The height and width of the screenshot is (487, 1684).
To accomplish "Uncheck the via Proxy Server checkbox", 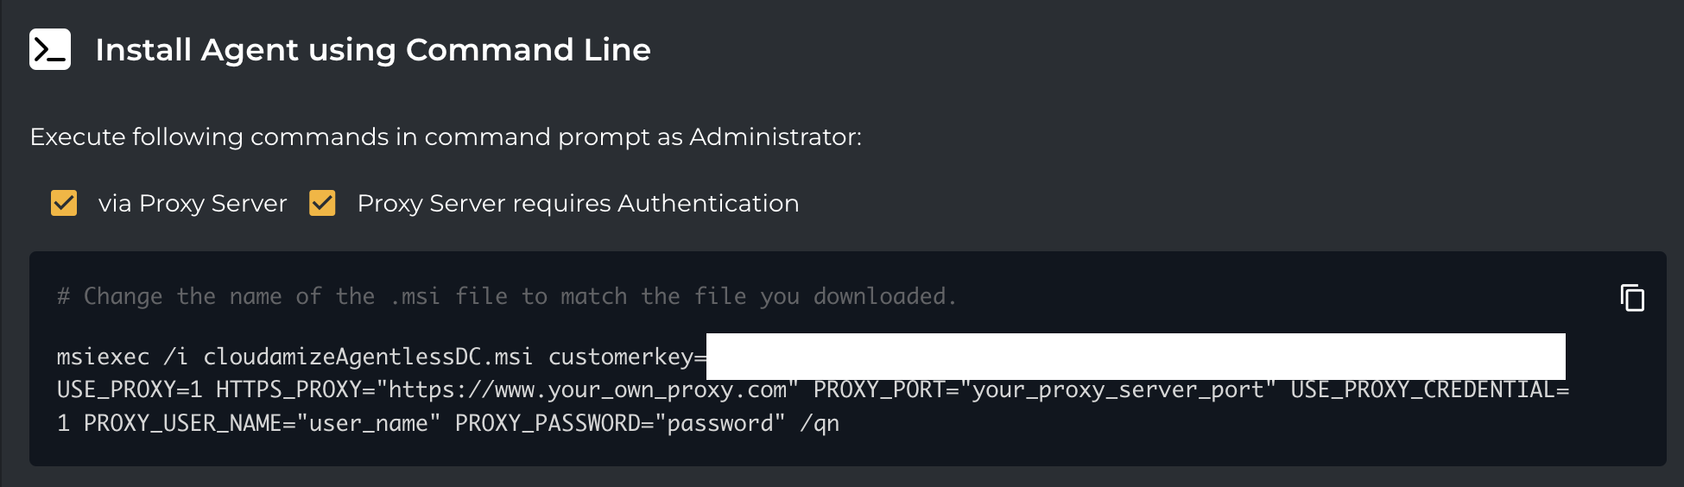I will [x=64, y=203].
